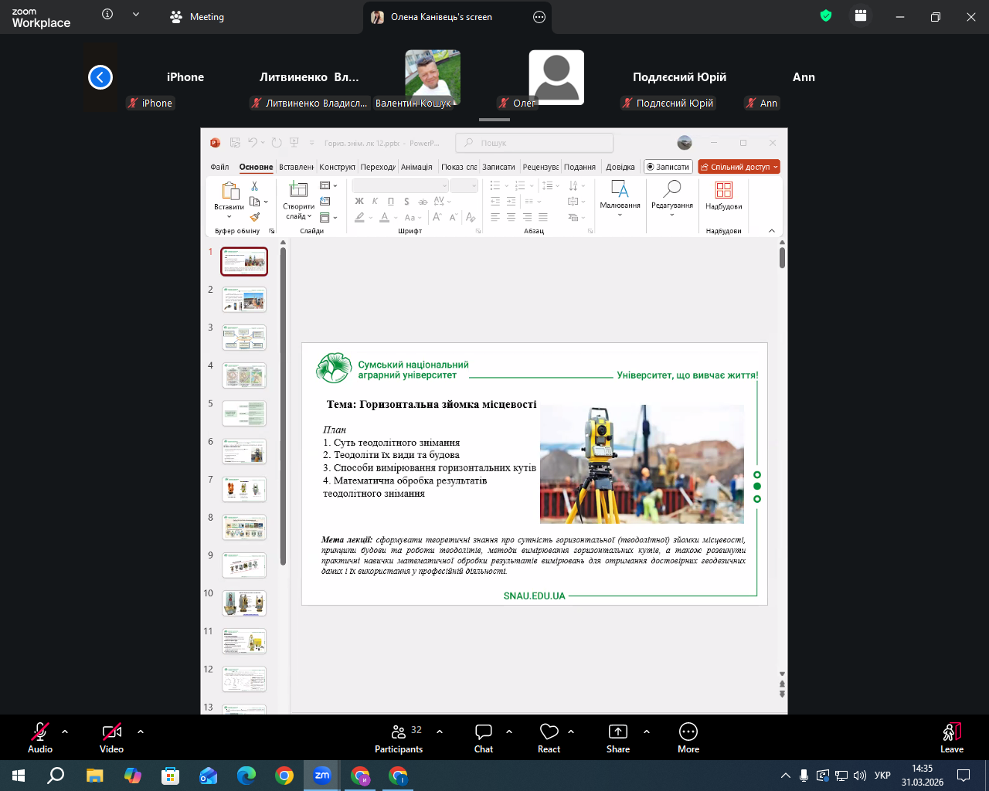The image size is (989, 791).
Task: Expand the audio settings arrow
Action: click(x=65, y=732)
